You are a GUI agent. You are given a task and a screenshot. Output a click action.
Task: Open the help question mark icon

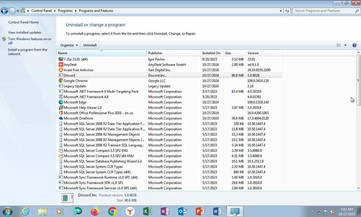[355, 45]
